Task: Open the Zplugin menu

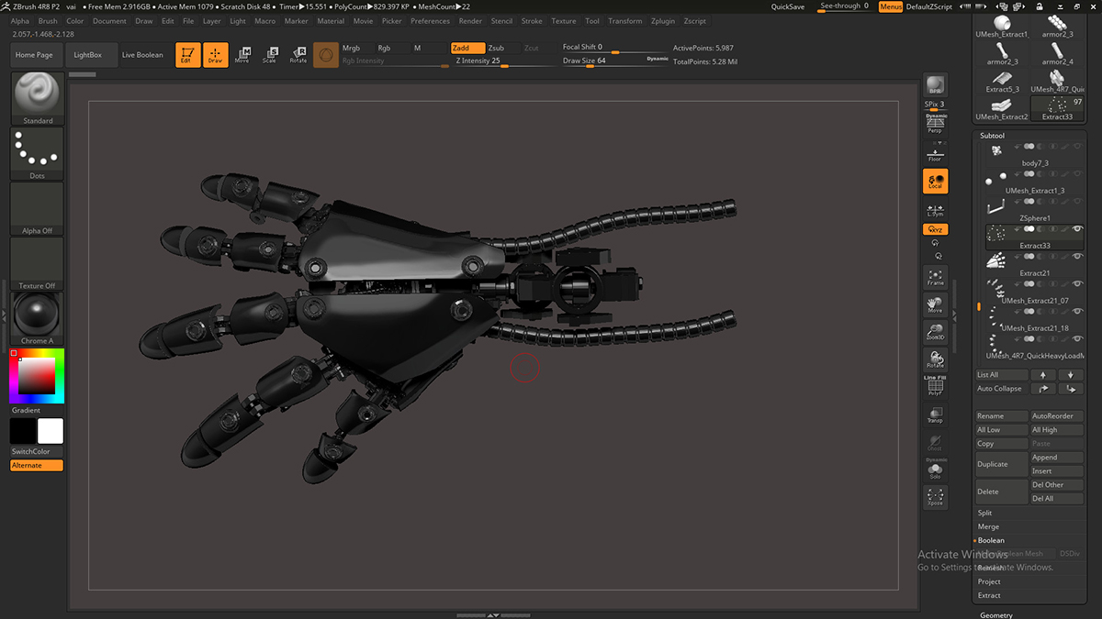Action: tap(662, 21)
